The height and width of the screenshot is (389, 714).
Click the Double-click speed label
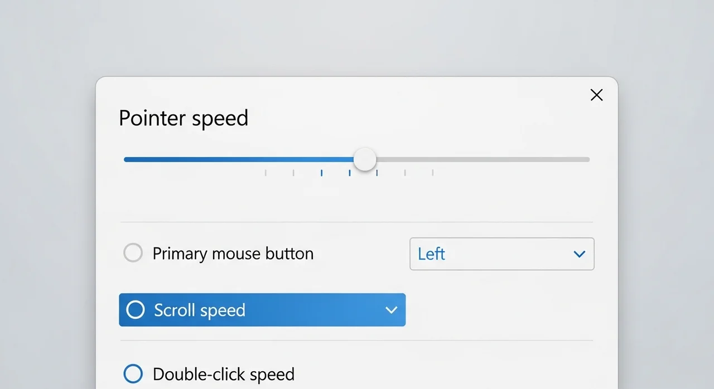223,374
